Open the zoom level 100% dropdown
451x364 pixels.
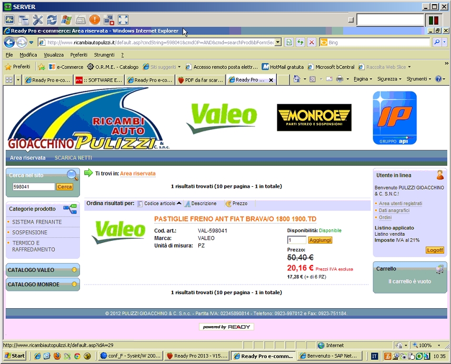click(439, 345)
